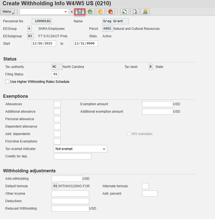This screenshot has width=215, height=219.
Task: Select the Credits for dep. field
Action: 72,156
